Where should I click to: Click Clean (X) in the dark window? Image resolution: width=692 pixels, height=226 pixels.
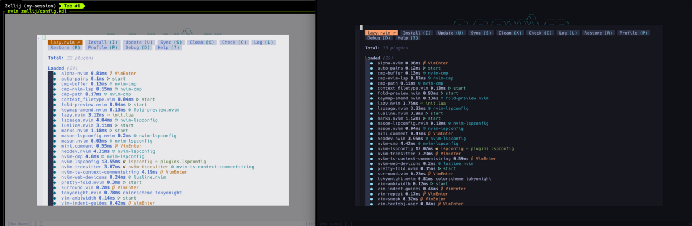click(510, 33)
